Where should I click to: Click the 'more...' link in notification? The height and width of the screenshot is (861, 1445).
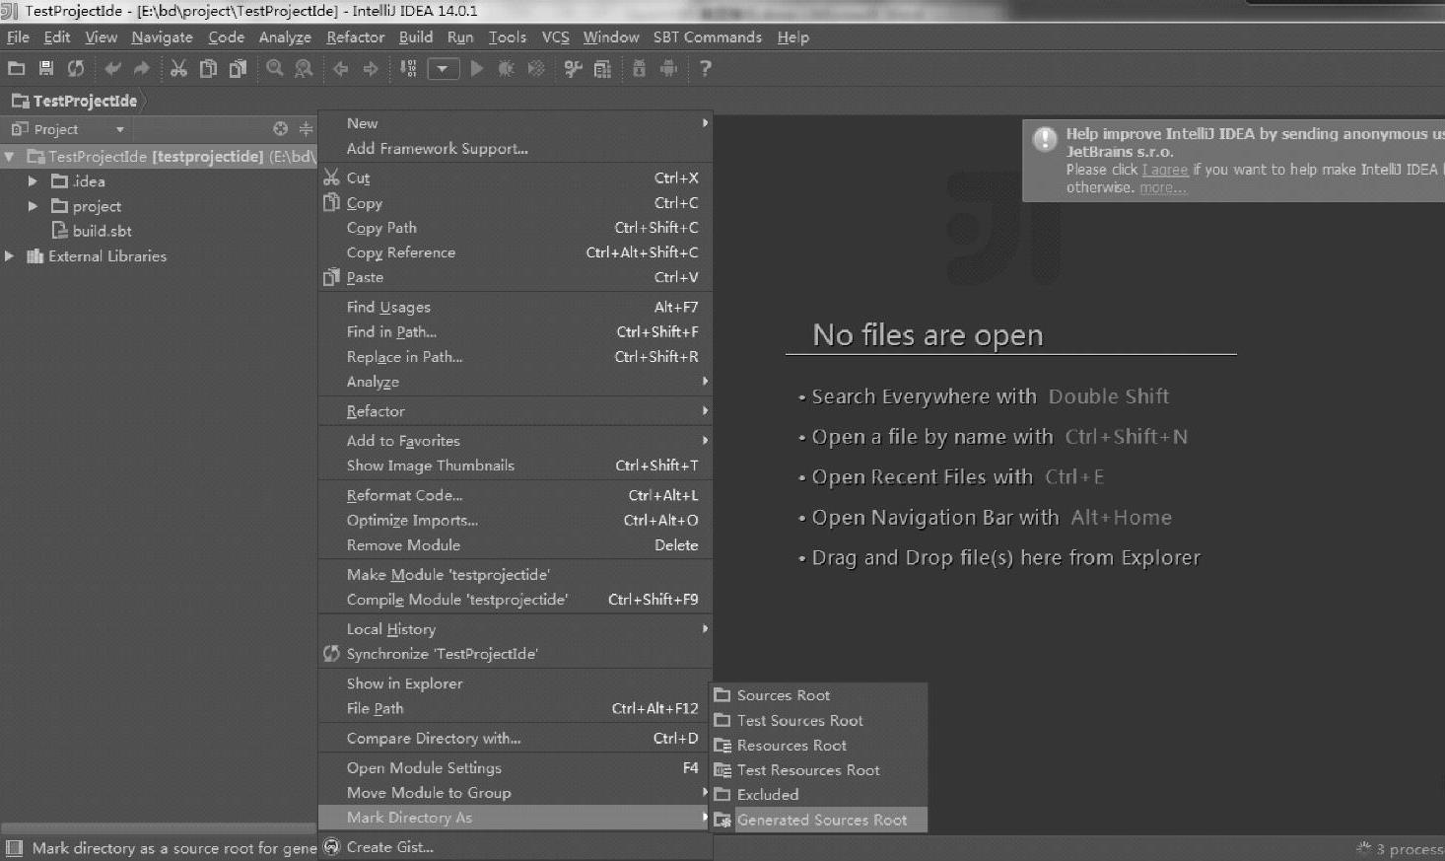(1162, 187)
